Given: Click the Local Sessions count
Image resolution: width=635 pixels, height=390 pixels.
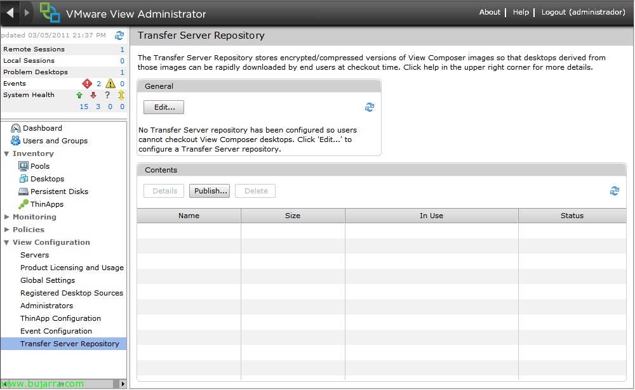Looking at the screenshot, I should (122, 61).
